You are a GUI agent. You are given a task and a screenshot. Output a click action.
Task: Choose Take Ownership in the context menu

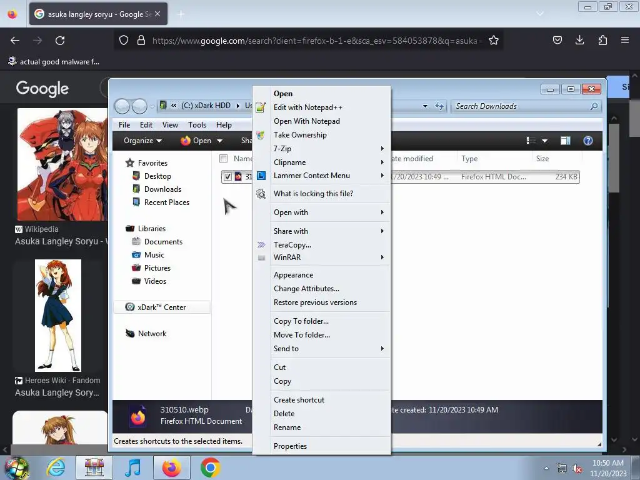(x=322, y=135)
